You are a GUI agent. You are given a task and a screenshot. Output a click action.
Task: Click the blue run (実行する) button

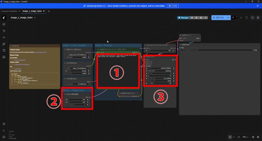[218, 18]
